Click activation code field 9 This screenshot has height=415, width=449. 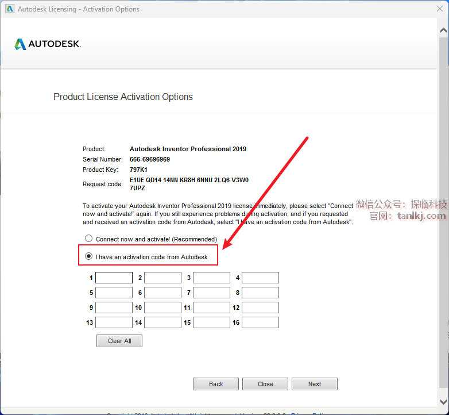click(x=114, y=308)
